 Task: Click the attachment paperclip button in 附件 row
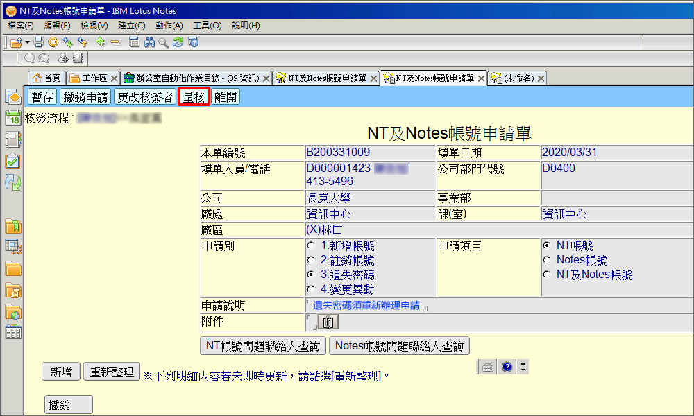click(328, 322)
